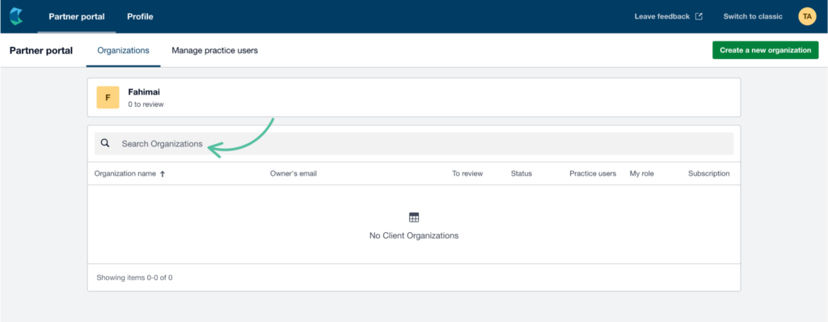
Task: Click the empty table grid icon
Action: tap(414, 218)
